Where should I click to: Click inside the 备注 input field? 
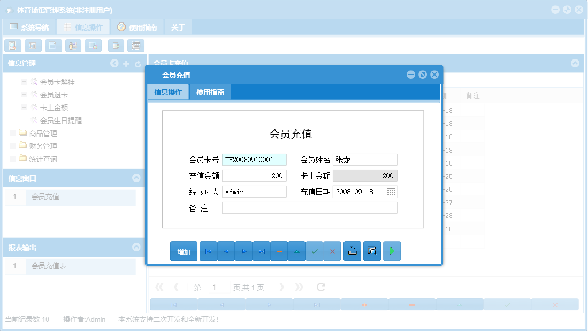point(309,207)
